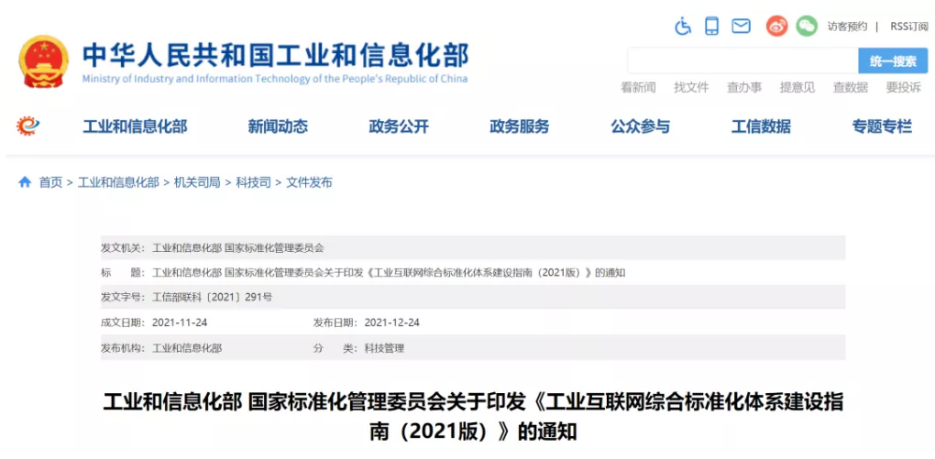
Task: Go to 公众参与 section
Action: (640, 127)
